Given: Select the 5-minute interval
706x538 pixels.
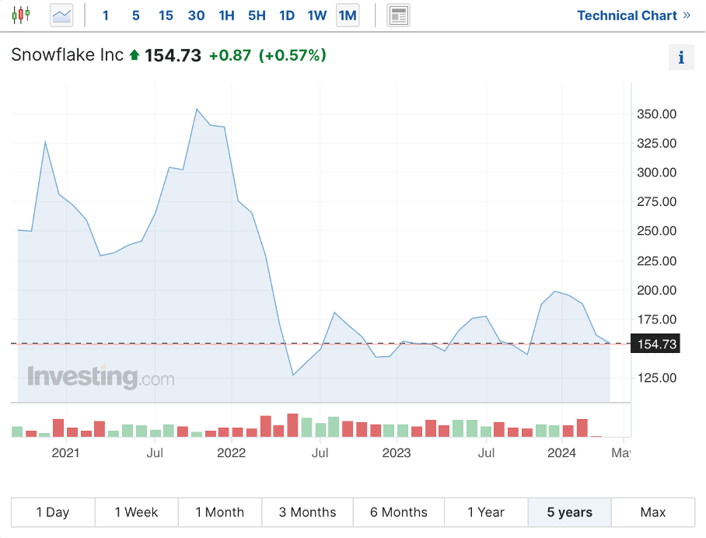Looking at the screenshot, I should [135, 15].
